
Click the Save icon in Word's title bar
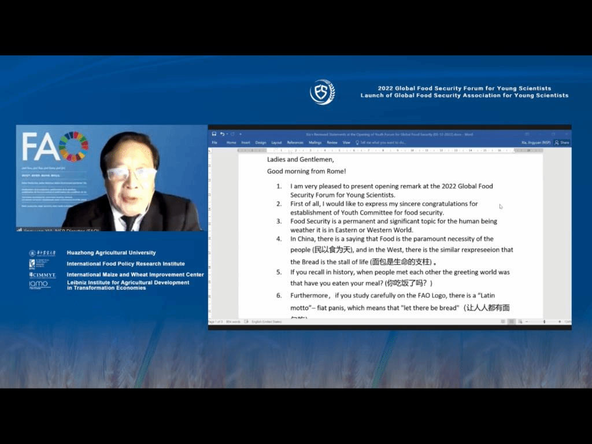click(214, 134)
